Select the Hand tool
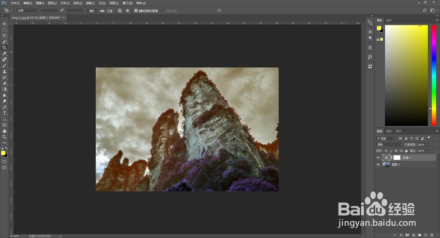This screenshot has height=238, width=440. 4,131
